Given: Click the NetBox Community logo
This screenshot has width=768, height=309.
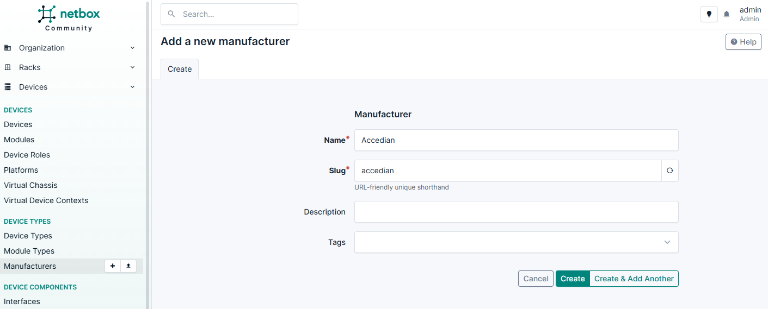Looking at the screenshot, I should tap(69, 18).
